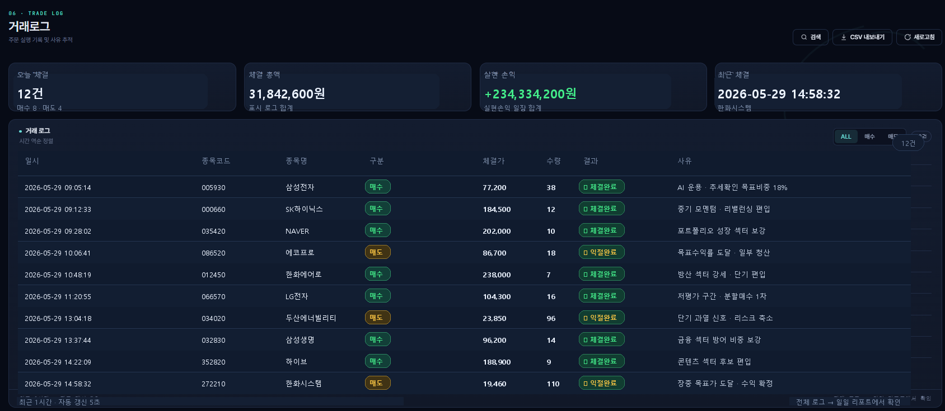This screenshot has height=411, width=945.
Task: Click 체결완료 status in LG전자 row
Action: (x=602, y=296)
